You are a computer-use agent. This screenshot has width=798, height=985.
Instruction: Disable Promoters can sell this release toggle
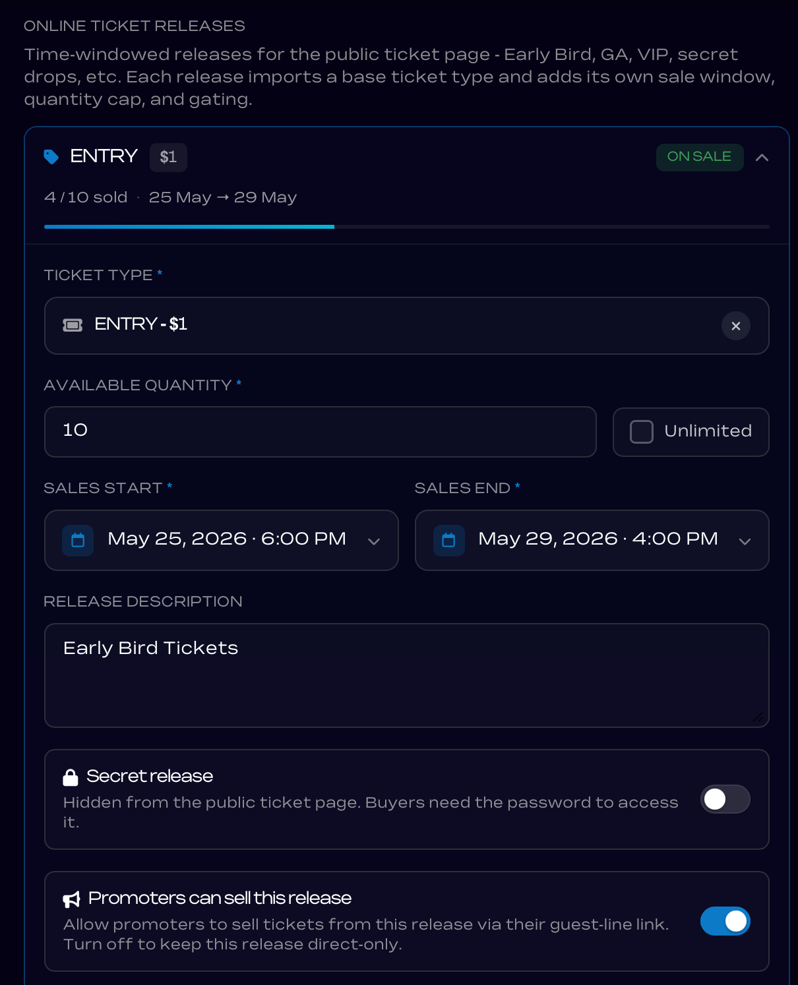click(x=725, y=921)
